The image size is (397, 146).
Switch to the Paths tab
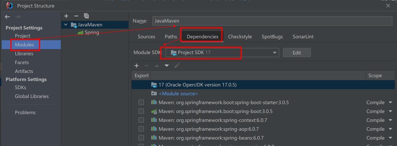tap(171, 36)
